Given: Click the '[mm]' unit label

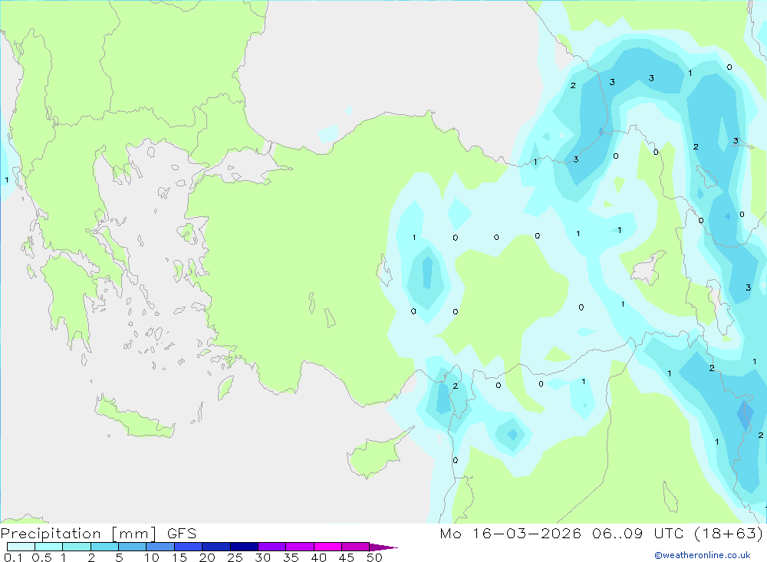Looking at the screenshot, I should click(134, 534).
